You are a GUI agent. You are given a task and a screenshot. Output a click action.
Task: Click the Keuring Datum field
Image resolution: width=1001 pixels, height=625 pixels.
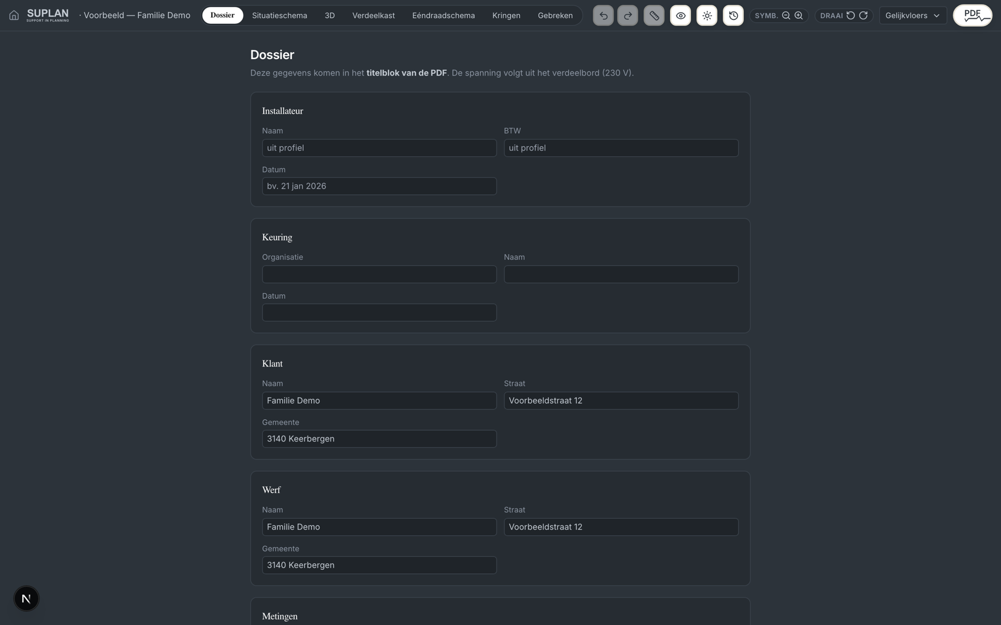tap(379, 312)
